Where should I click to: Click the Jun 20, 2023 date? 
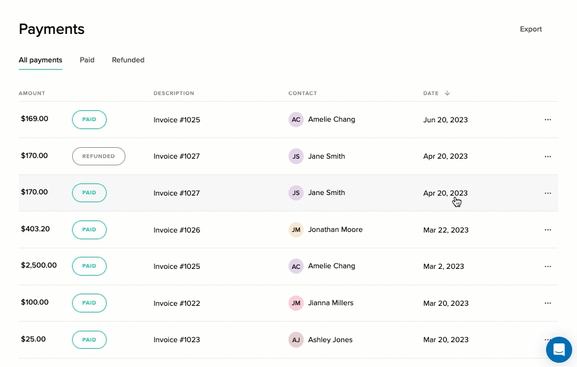pos(445,120)
